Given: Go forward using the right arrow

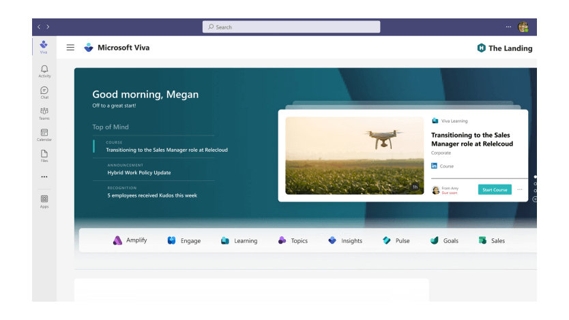Looking at the screenshot, I should coord(48,27).
